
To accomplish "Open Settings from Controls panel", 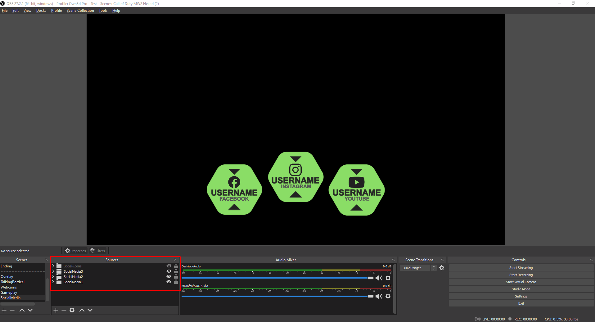I will coord(521,296).
